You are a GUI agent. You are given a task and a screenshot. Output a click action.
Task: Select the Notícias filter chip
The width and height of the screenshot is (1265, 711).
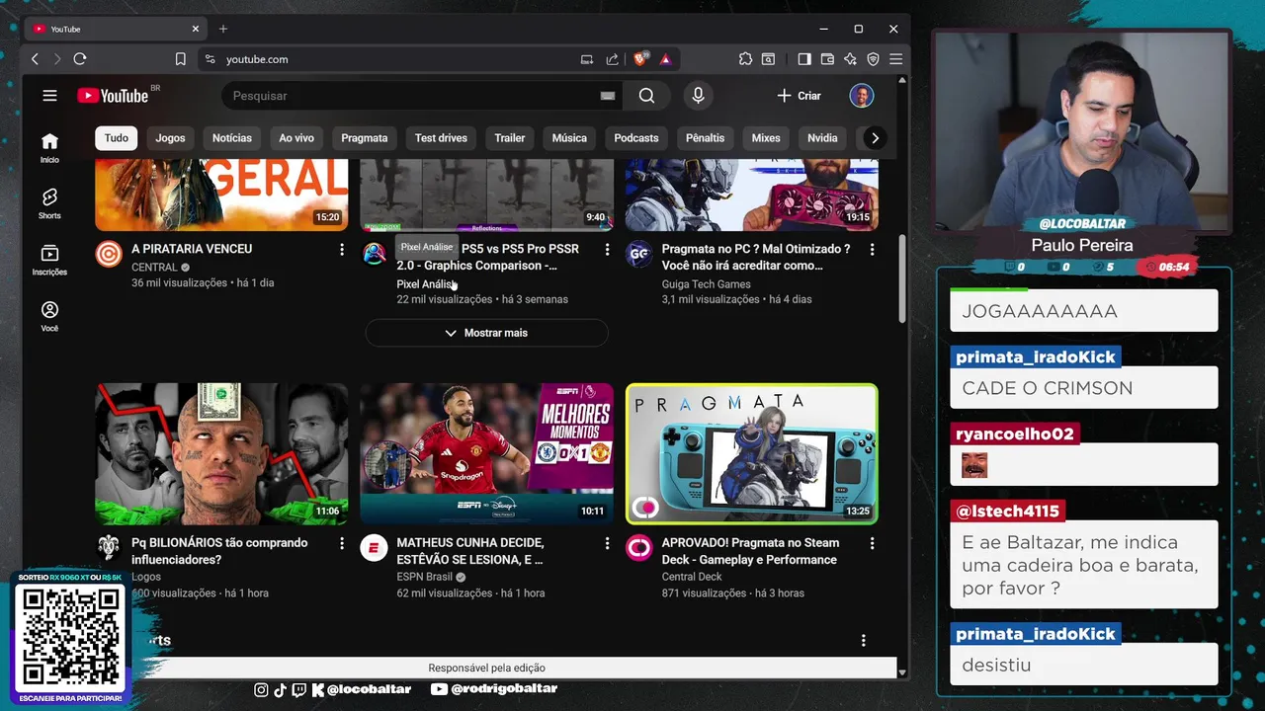(x=232, y=138)
